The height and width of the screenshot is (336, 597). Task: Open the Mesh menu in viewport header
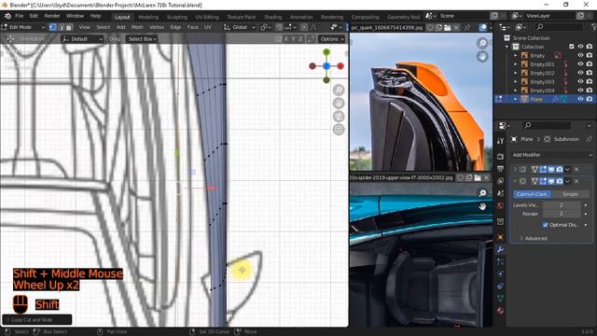[137, 27]
